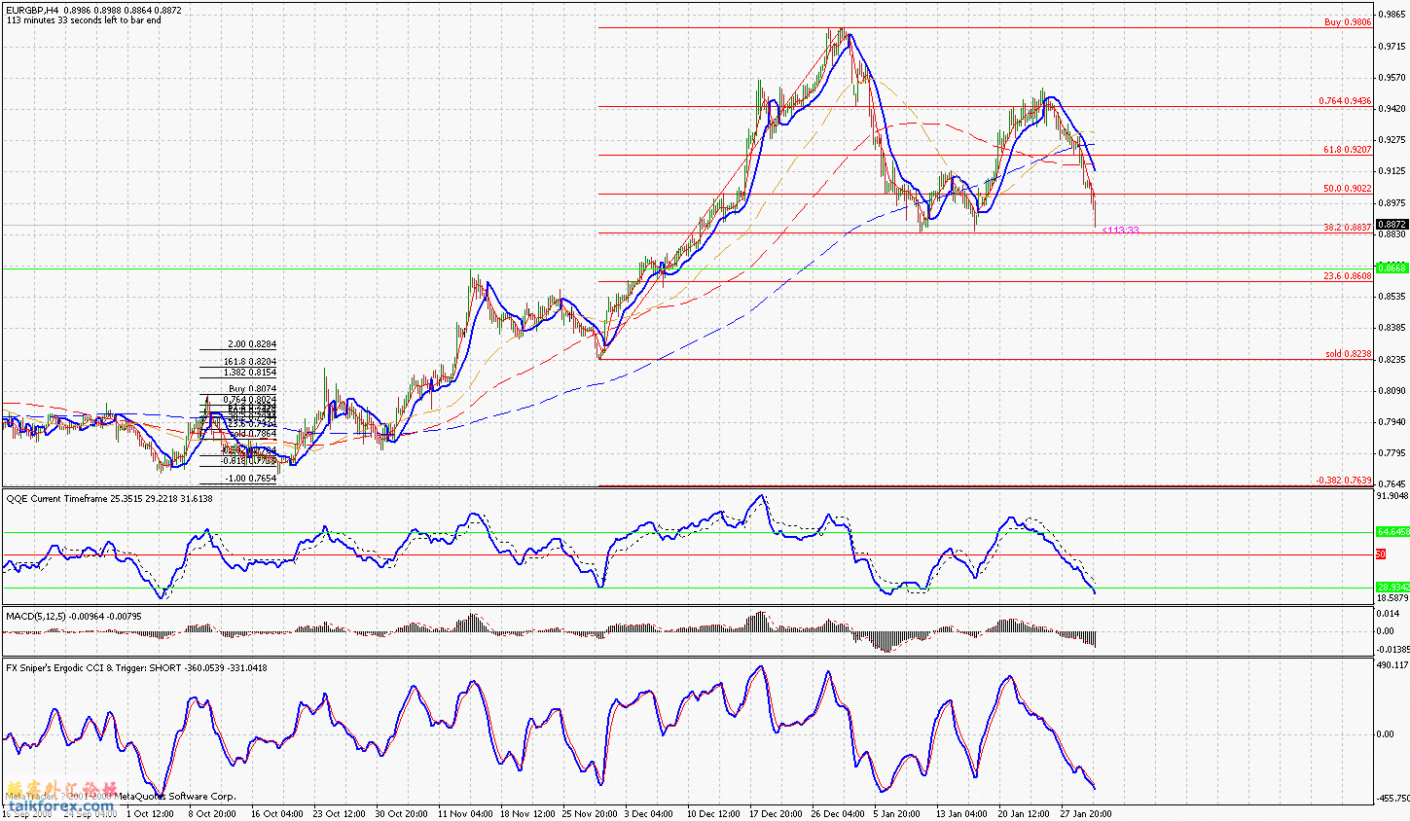Viewport: 1410px width, 821px height.
Task: Click the '161.8 0.8204' extension label
Action: tap(250, 361)
